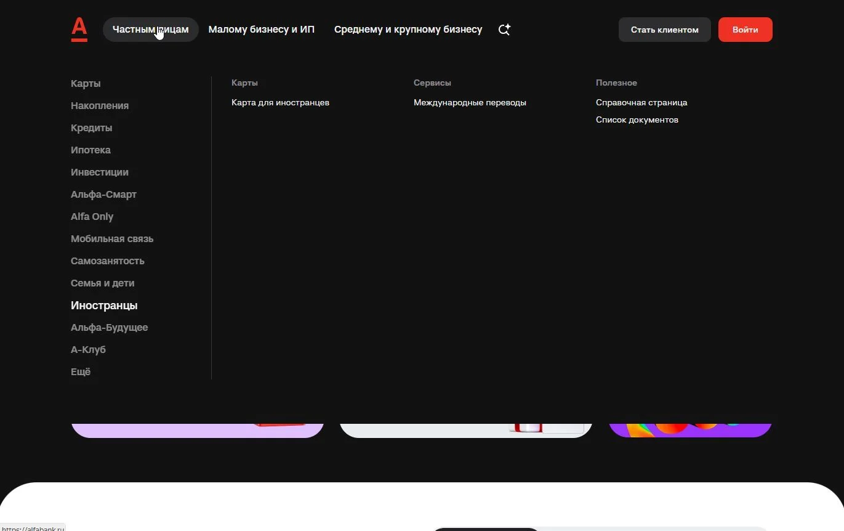Image resolution: width=844 pixels, height=531 pixels.
Task: Click the red Alfa-Bank logo
Action: point(79,30)
